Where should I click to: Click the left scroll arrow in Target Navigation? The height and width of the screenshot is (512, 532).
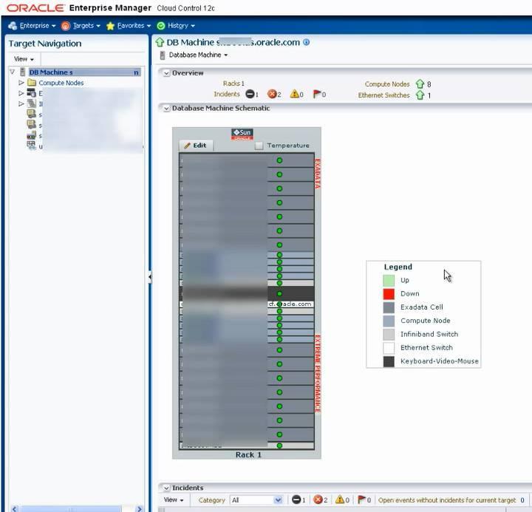[14, 509]
